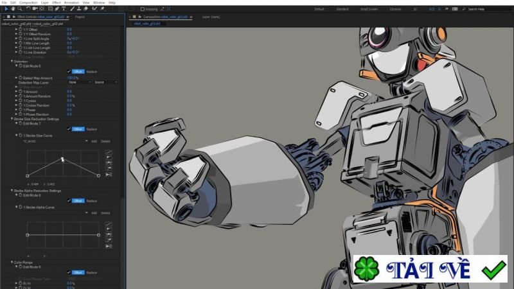The width and height of the screenshot is (514, 289).
Task: Click Delete next to Stroke Size Curve preset
Action: pos(105,141)
